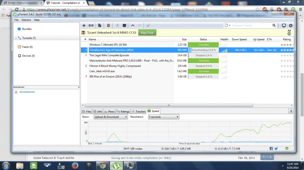Click the Add Torrent plus icon

point(84,25)
